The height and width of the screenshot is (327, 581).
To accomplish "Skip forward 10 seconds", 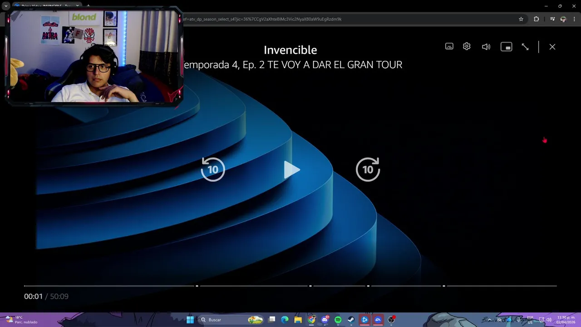I will (368, 169).
